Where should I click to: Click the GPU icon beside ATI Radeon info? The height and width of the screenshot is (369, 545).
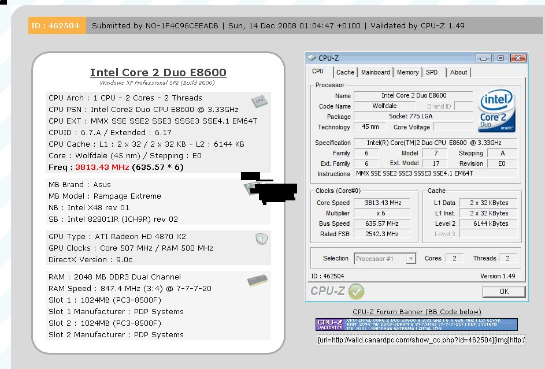click(260, 238)
